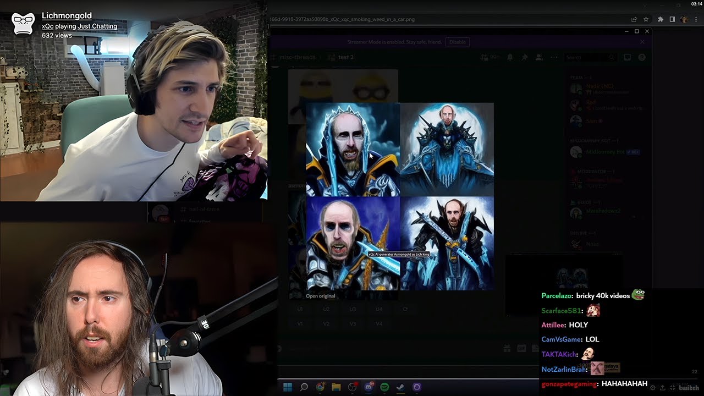Click the V4 variation button

(x=379, y=324)
